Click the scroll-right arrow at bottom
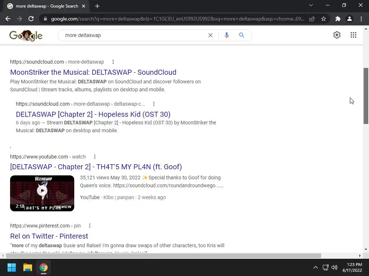This screenshot has height=276, width=369. coord(360,256)
